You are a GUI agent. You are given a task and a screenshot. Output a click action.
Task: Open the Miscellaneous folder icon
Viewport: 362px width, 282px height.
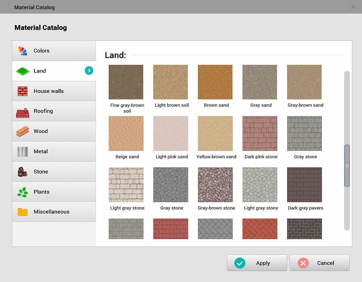[x=23, y=212]
